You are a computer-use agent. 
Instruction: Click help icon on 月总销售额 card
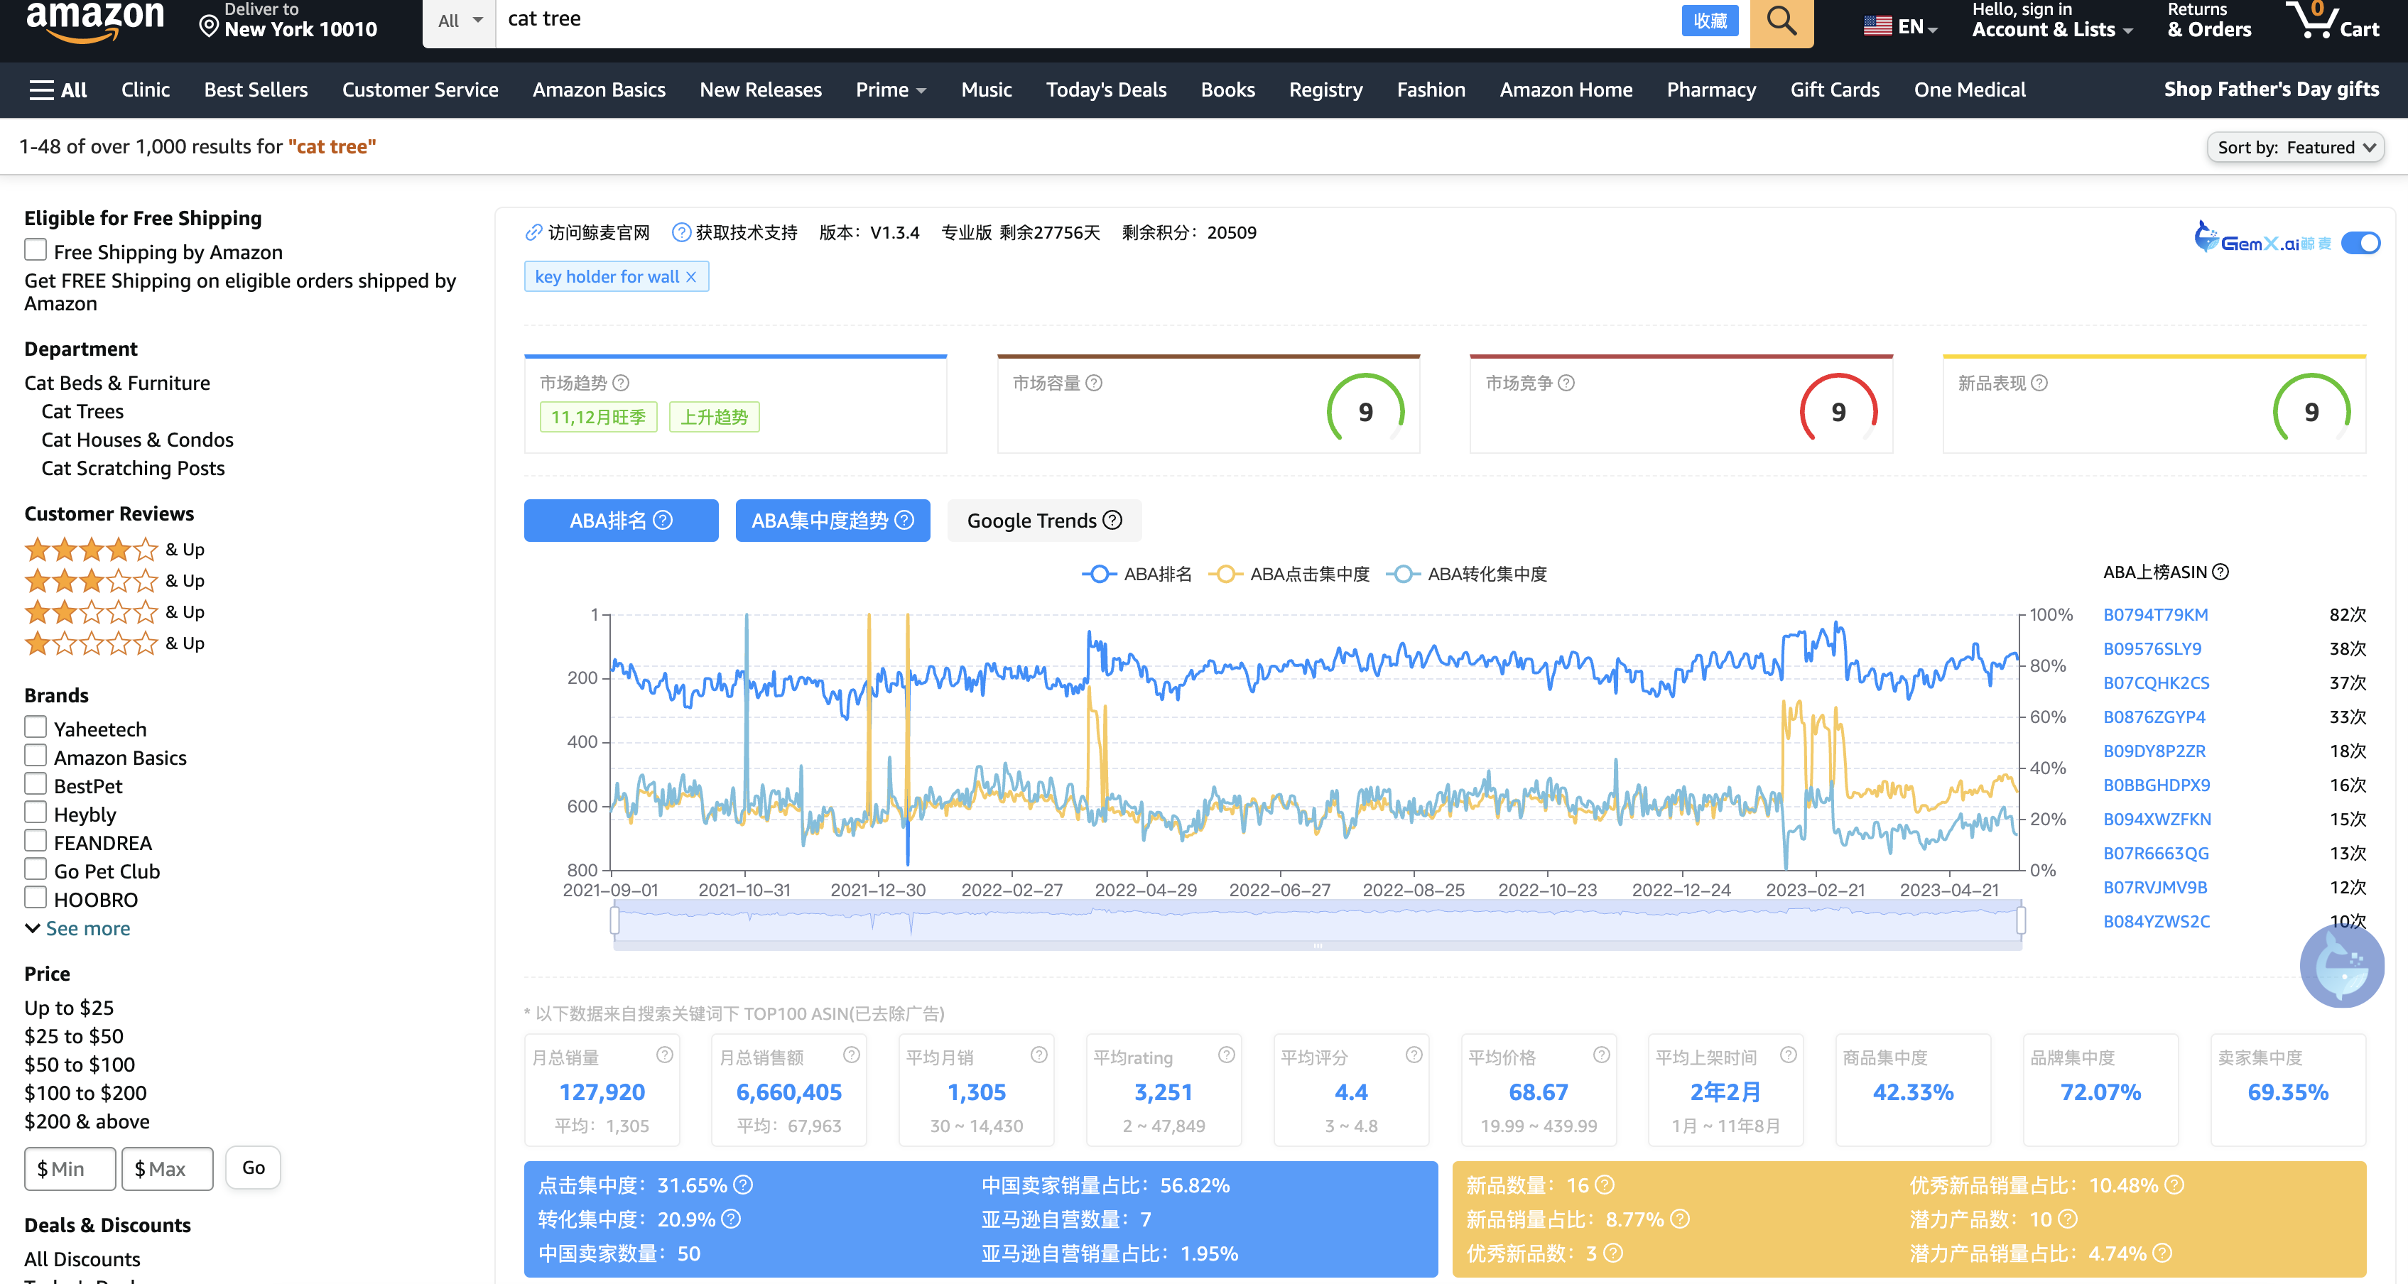coord(852,1055)
